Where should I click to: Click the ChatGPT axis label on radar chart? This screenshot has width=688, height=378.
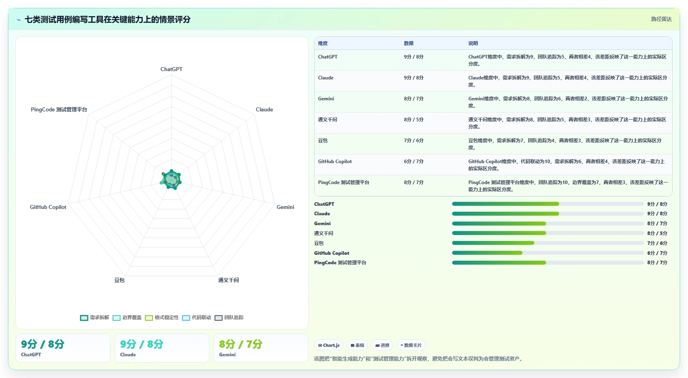(172, 69)
